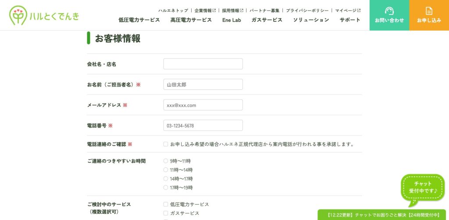
Task: Click the ハルとくでんき logo
Action: pos(44,15)
